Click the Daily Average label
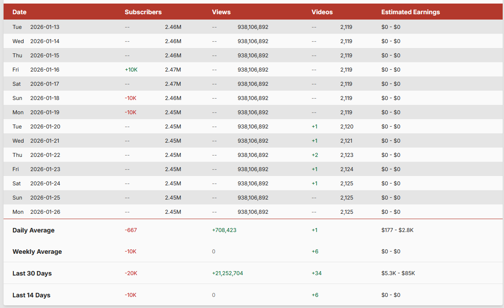Screen dimensions: 504x308 pyautogui.click(x=33, y=230)
